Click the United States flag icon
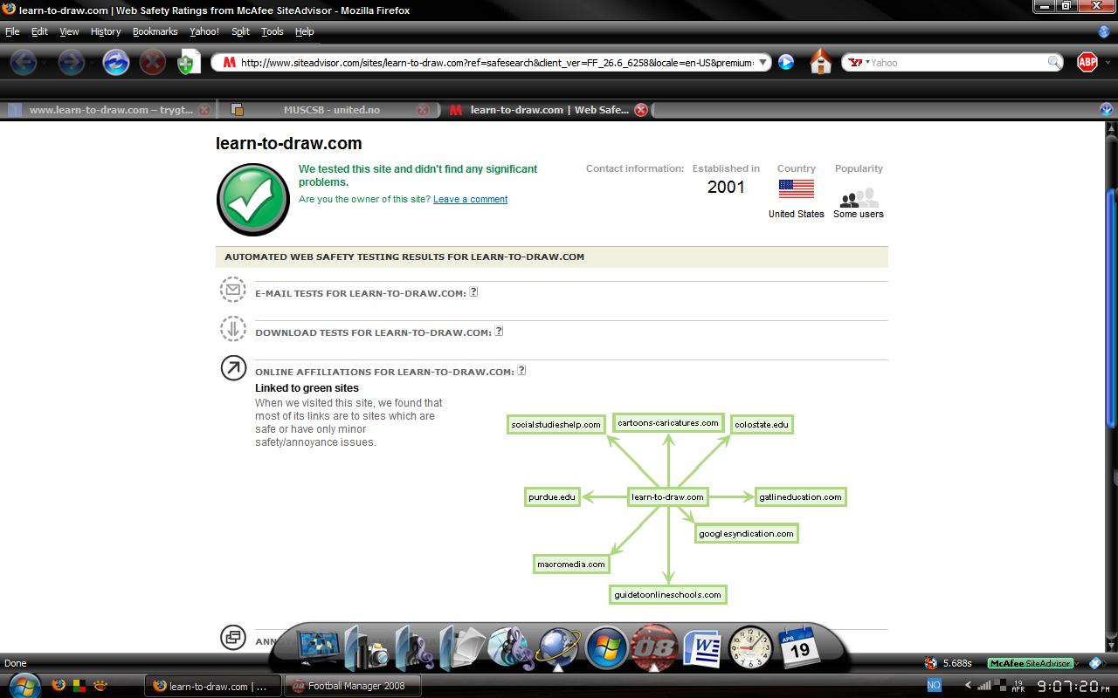1118x698 pixels. (796, 188)
